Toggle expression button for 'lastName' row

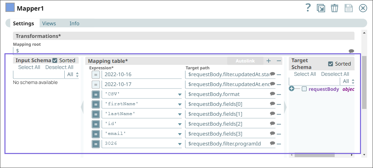coord(95,114)
